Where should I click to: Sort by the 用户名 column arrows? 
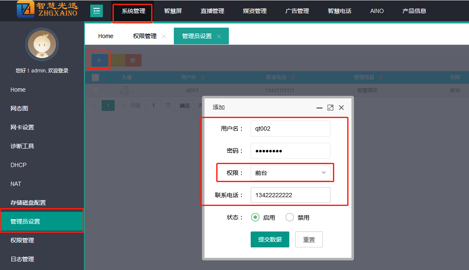203,77
